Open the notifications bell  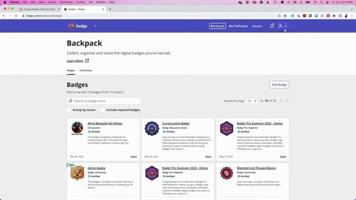click(x=272, y=26)
